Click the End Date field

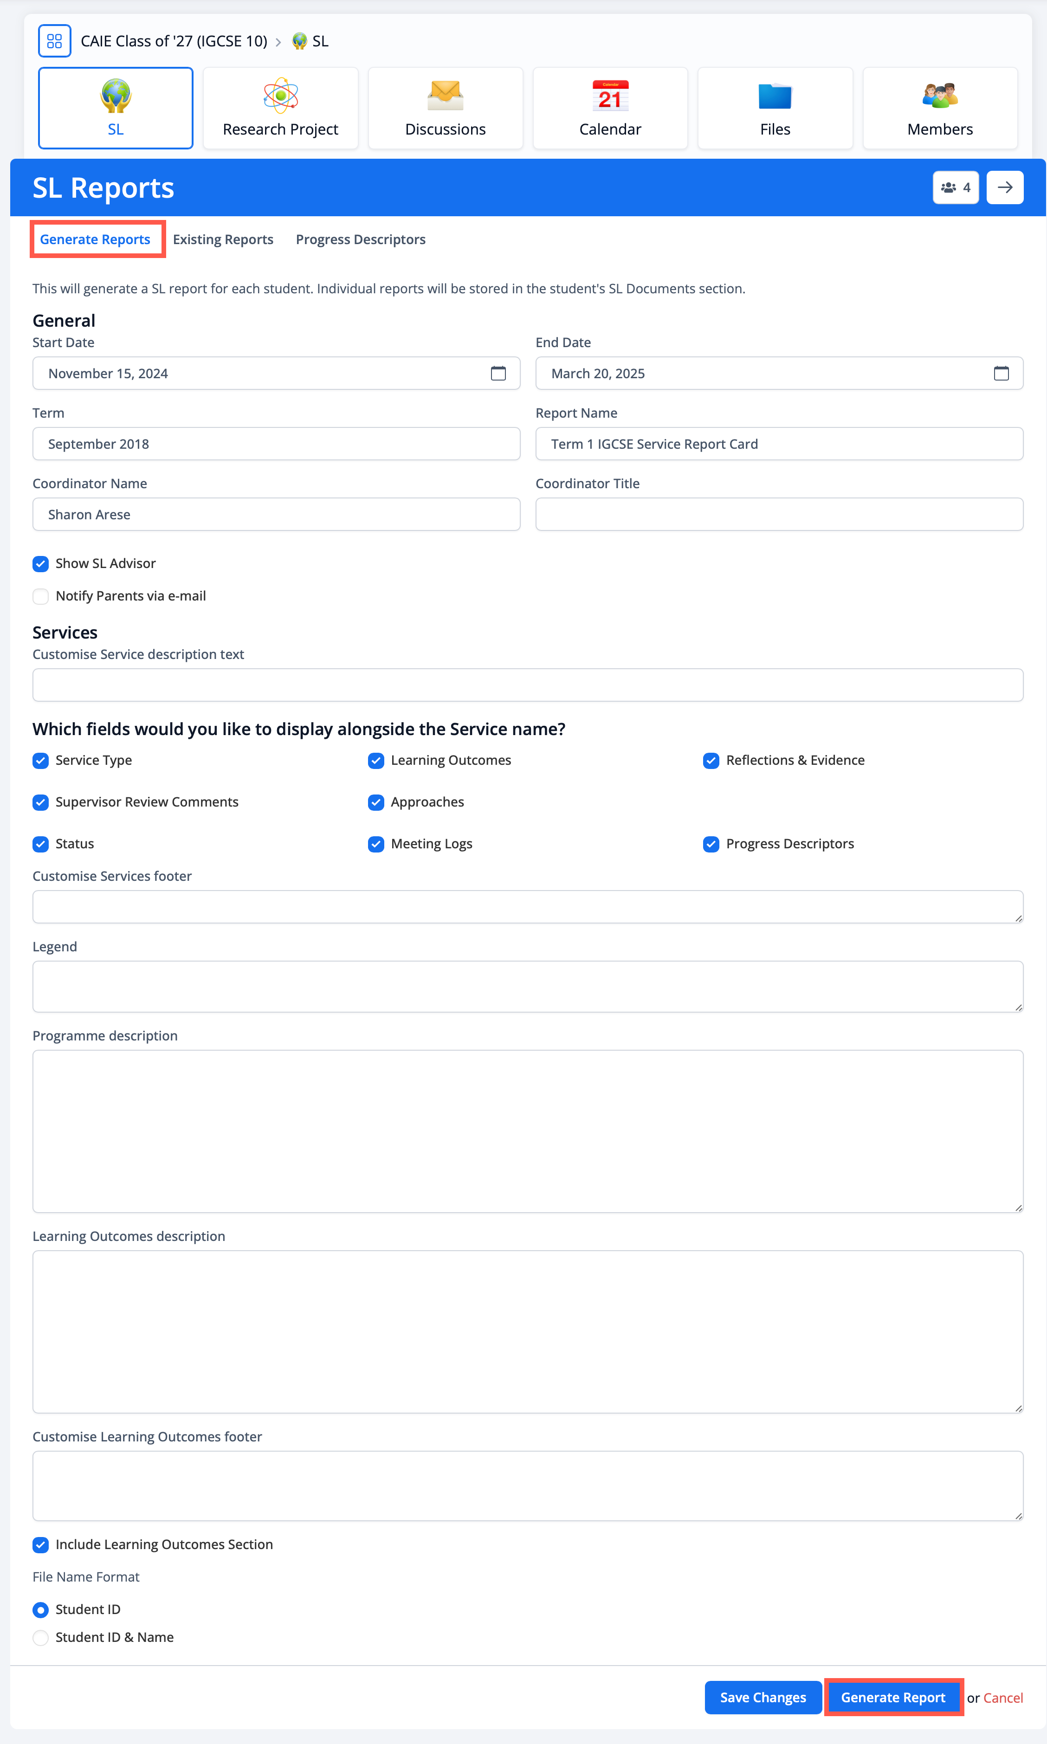click(x=779, y=373)
